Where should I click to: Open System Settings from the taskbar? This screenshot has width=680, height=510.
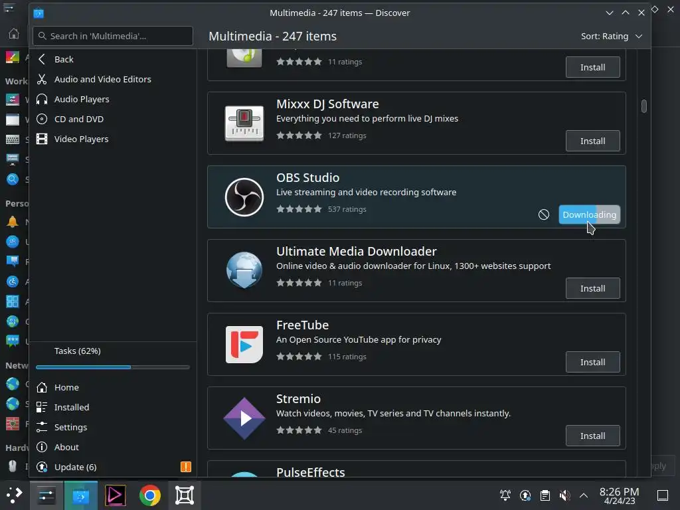tap(46, 495)
